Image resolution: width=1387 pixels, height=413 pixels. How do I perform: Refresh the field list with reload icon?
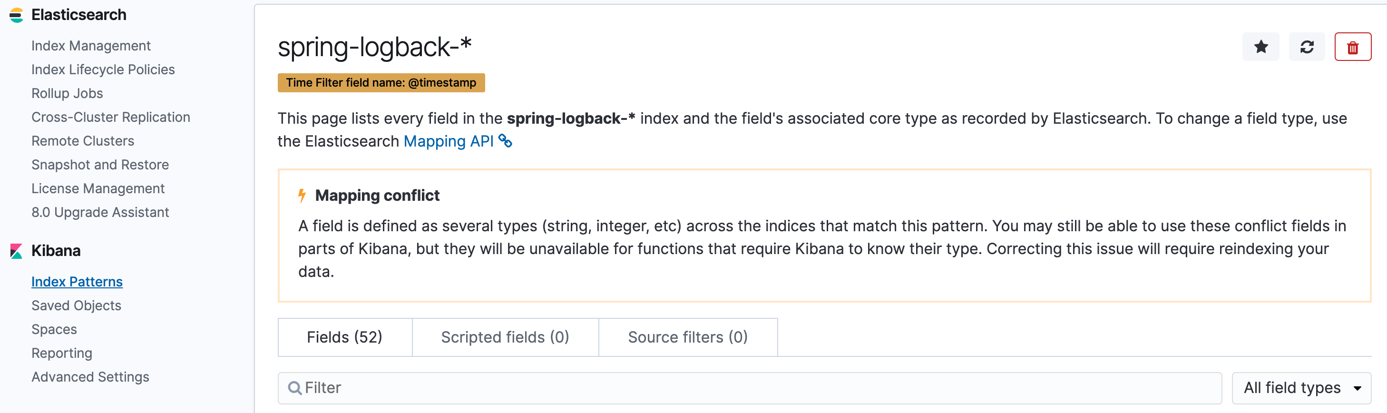[x=1307, y=47]
